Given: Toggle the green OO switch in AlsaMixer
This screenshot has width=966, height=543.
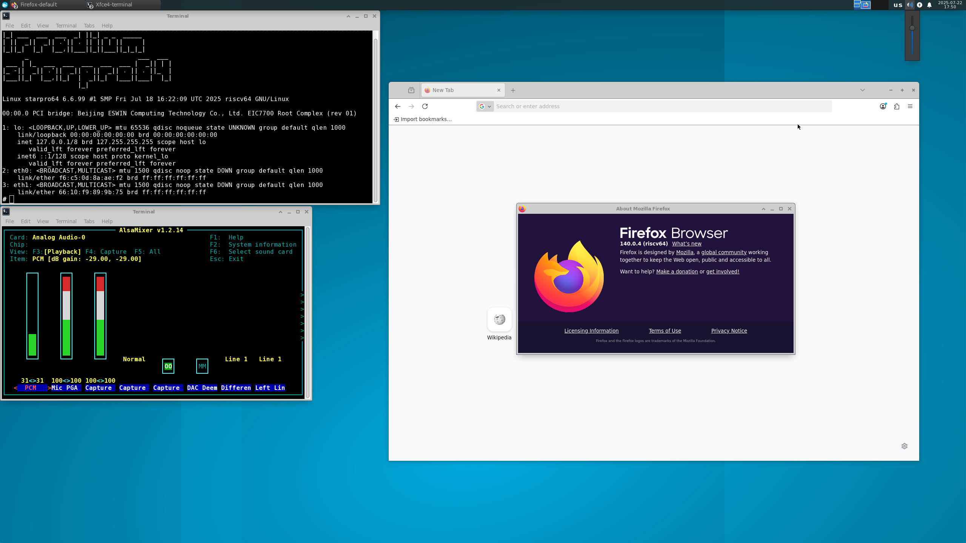Looking at the screenshot, I should (168, 366).
